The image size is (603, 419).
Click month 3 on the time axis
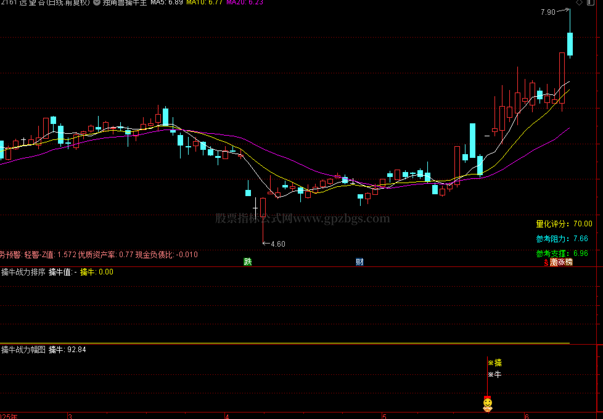[x=70, y=417]
